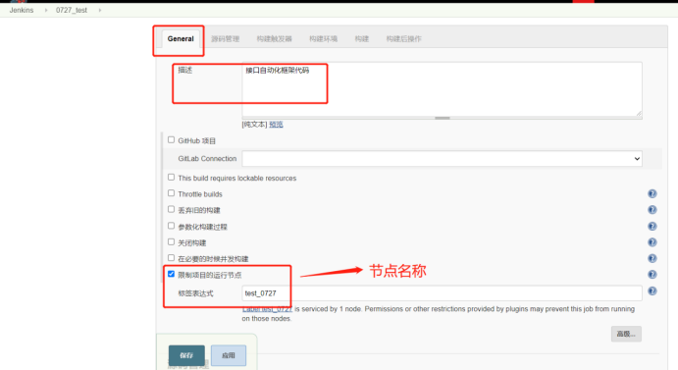Open the GitLab Connection dropdown
Image resolution: width=678 pixels, height=370 pixels.
(442, 159)
